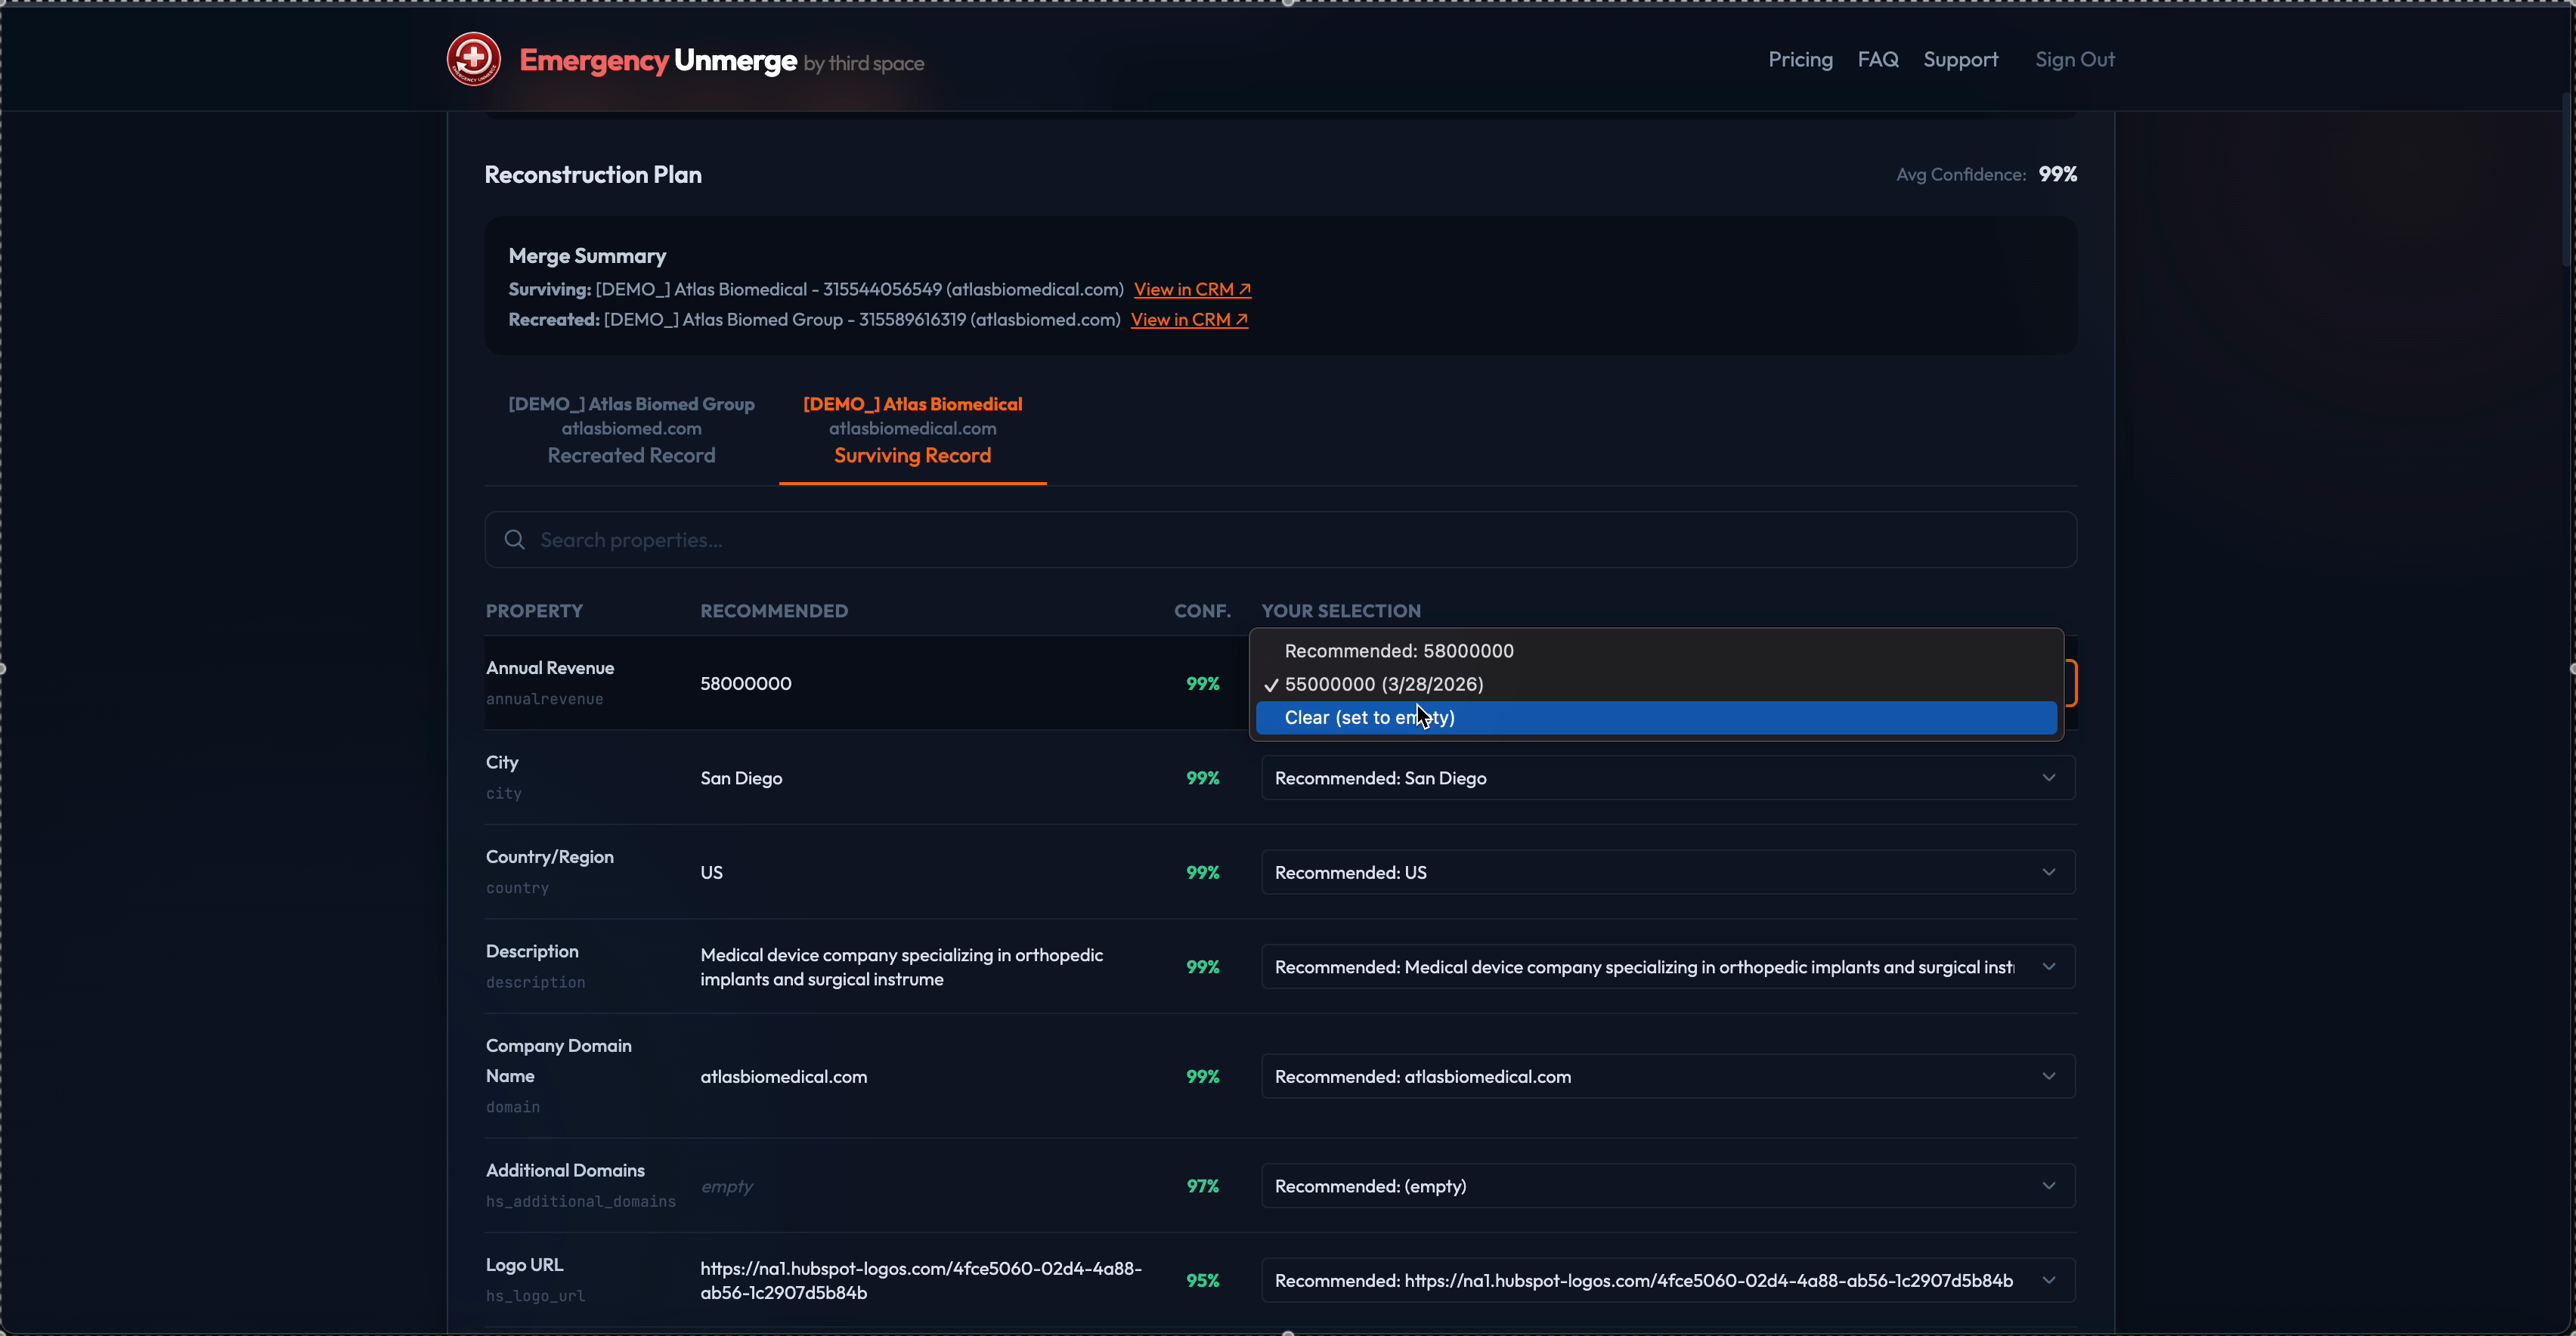Click the Logo URL recommended link text
The width and height of the screenshot is (2576, 1336).
tap(920, 1280)
